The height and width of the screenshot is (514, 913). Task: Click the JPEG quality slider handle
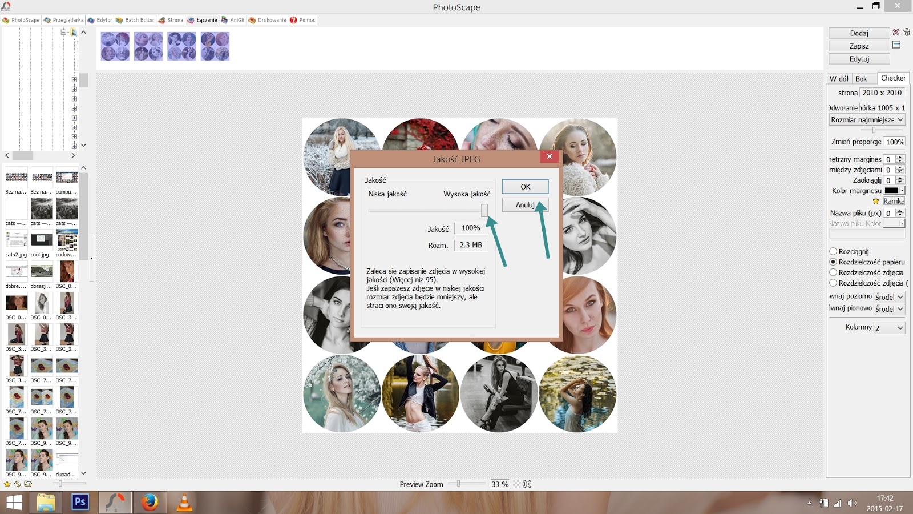[484, 211]
